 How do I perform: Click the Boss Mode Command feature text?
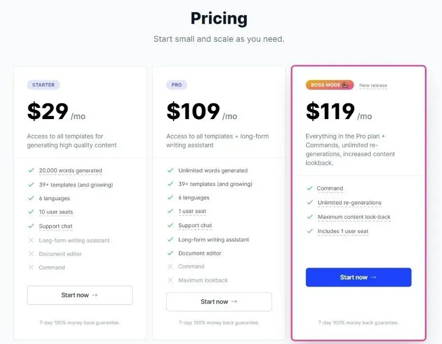point(330,188)
